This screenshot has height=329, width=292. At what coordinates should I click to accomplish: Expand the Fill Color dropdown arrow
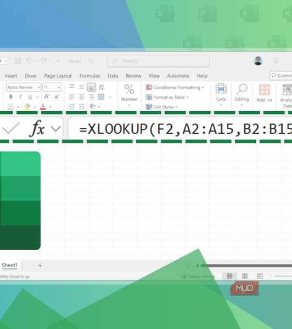pyautogui.click(x=35, y=107)
